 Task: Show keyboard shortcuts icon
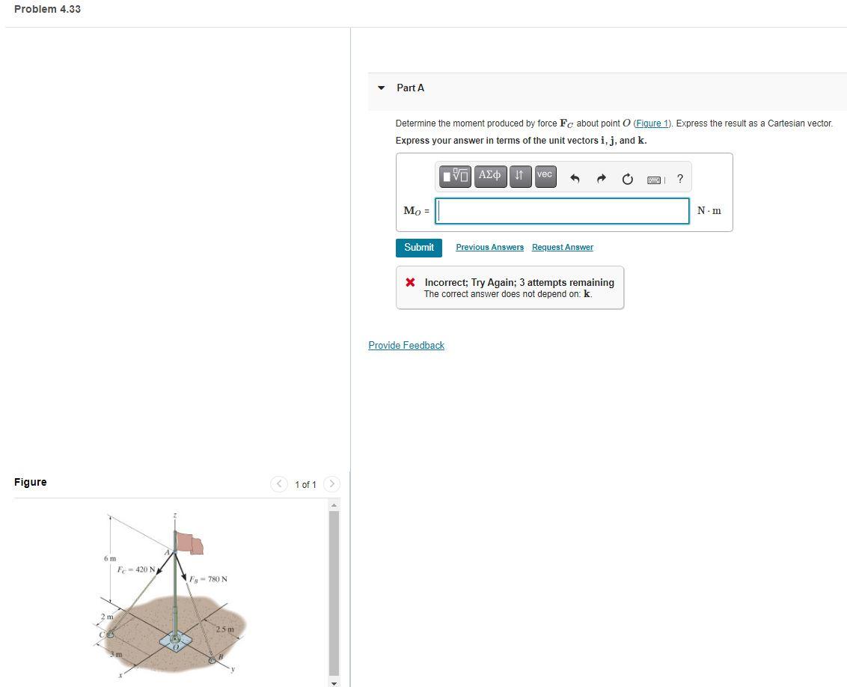tap(654, 180)
